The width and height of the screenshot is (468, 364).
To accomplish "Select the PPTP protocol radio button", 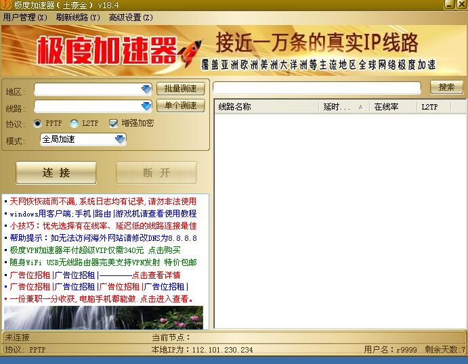I will pyautogui.click(x=37, y=123).
